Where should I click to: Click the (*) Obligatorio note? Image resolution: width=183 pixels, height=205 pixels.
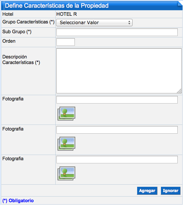click(x=18, y=200)
